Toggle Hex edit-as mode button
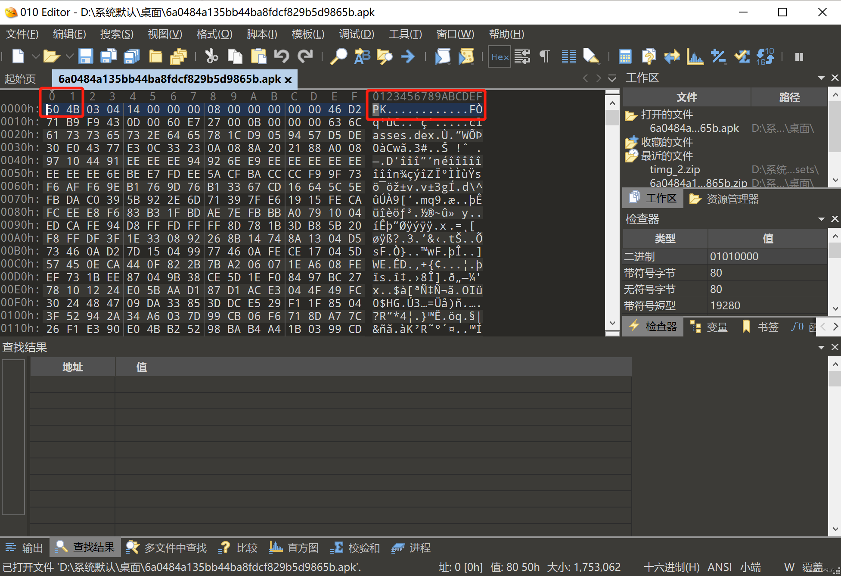Viewport: 841px width, 576px height. click(x=500, y=56)
